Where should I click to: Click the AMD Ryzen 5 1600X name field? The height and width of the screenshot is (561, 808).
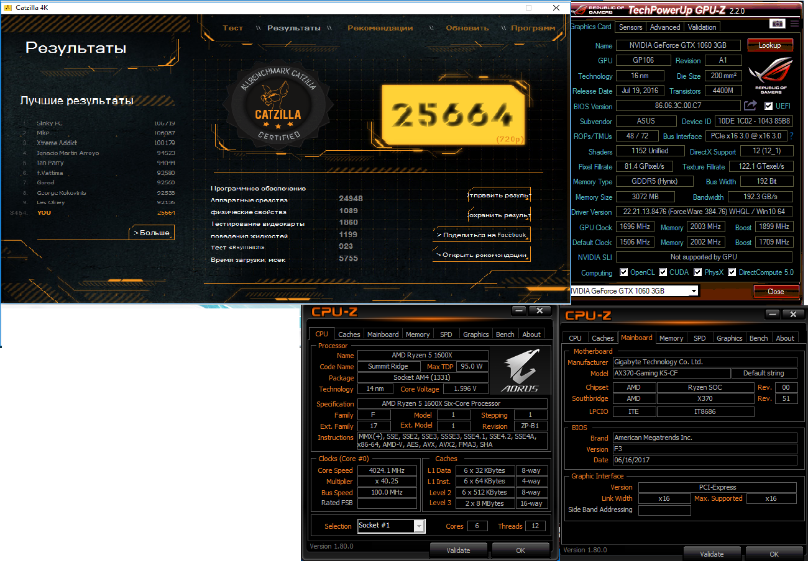[x=423, y=355]
